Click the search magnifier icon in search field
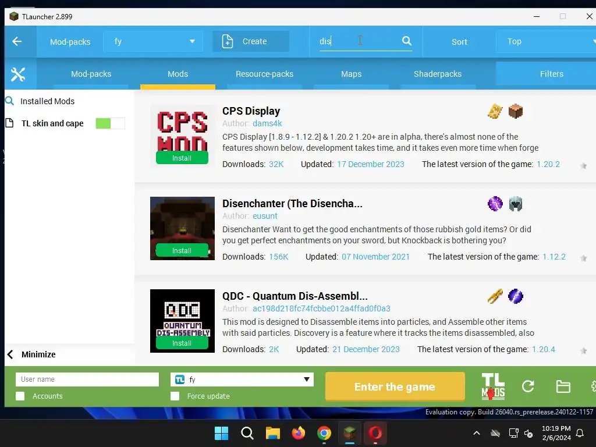The width and height of the screenshot is (596, 447). (407, 41)
